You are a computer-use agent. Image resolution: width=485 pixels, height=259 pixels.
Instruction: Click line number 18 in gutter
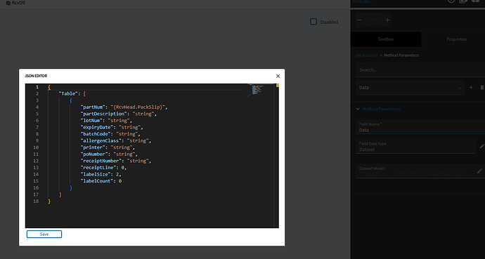(36, 201)
